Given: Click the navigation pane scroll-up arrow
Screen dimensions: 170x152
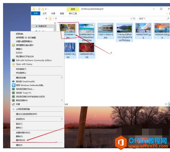Looking at the screenshot, I should (x=55, y=23).
